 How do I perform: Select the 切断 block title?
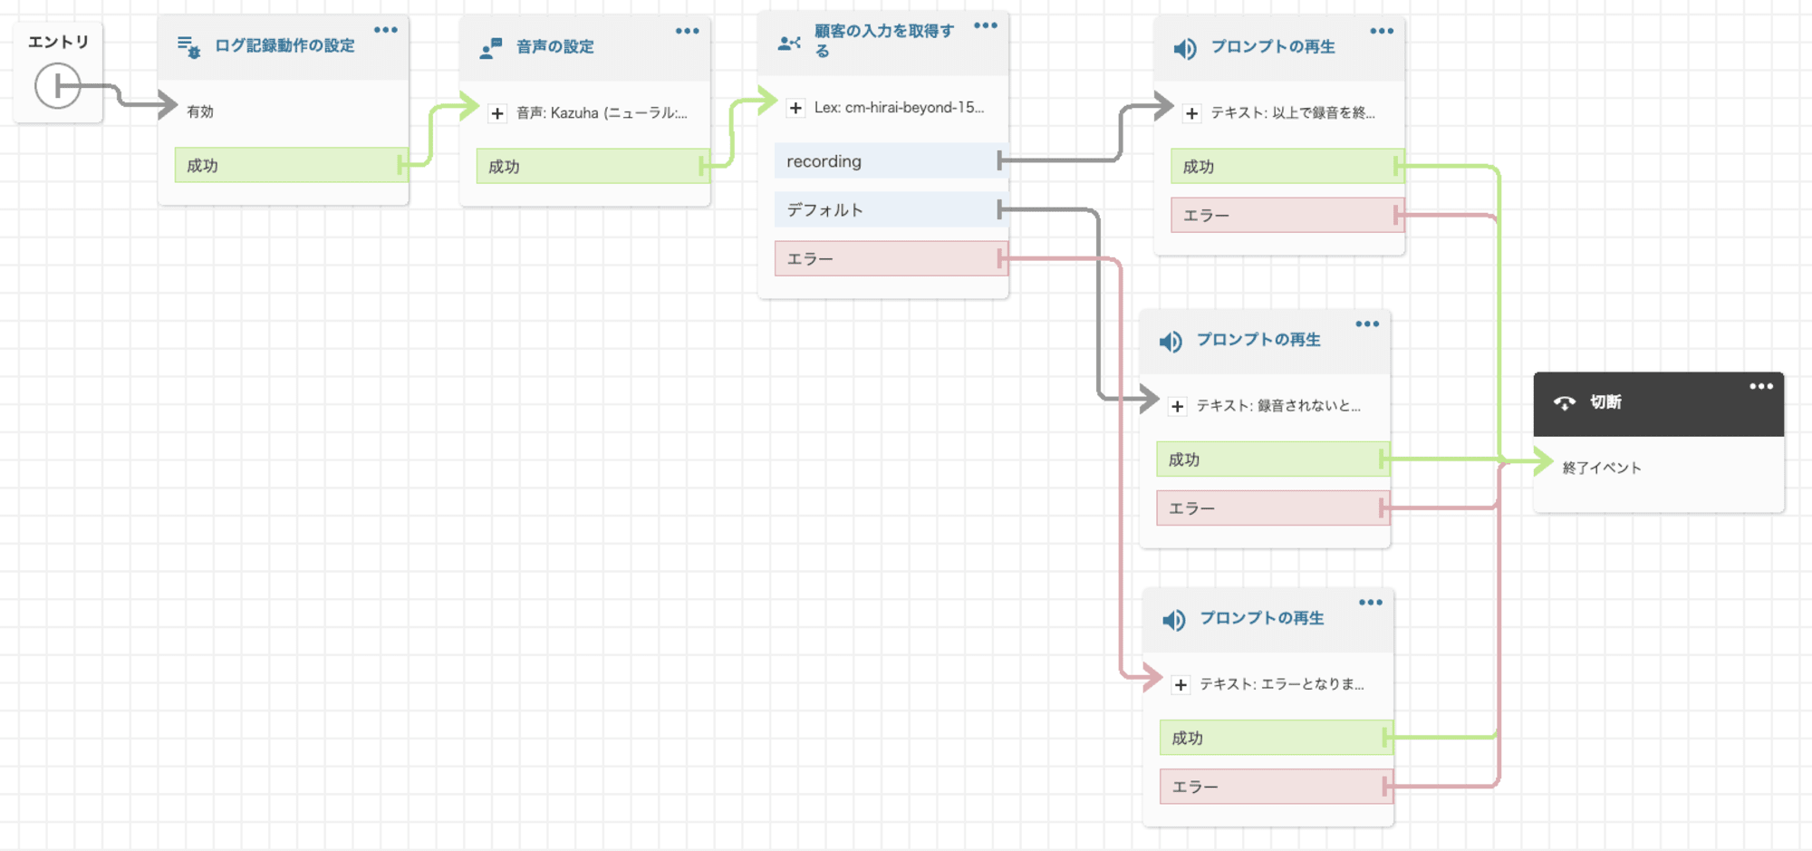[1605, 401]
